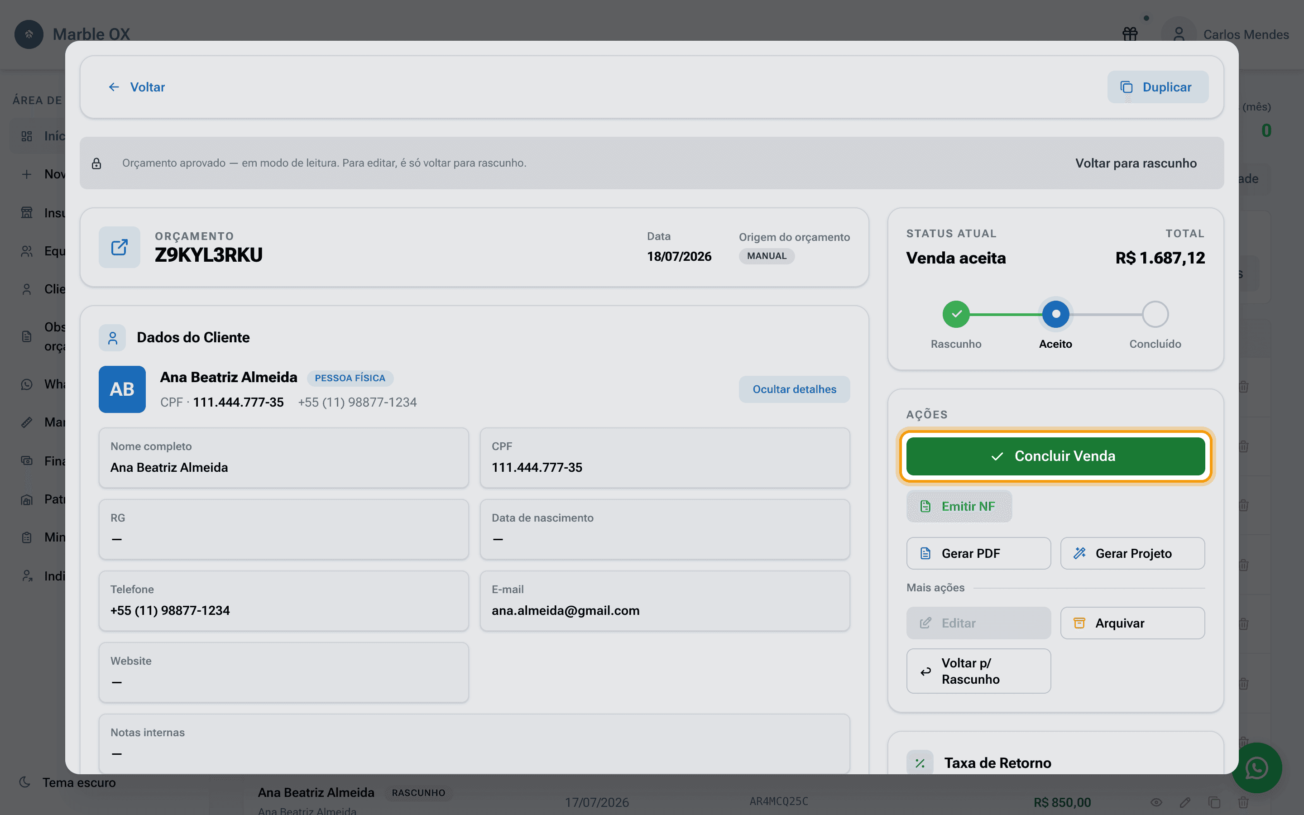Open the Equipe sidebar item
This screenshot has height=815, width=1304.
click(38, 251)
